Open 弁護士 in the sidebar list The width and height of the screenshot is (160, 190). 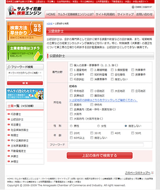pos(15,156)
